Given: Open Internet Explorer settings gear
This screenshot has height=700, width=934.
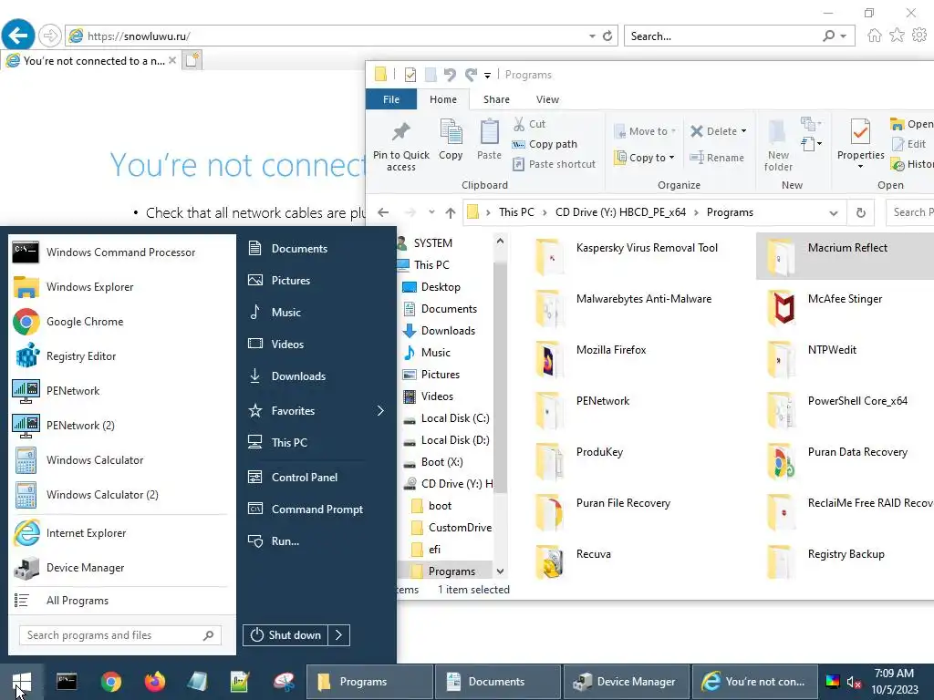Looking at the screenshot, I should [919, 36].
